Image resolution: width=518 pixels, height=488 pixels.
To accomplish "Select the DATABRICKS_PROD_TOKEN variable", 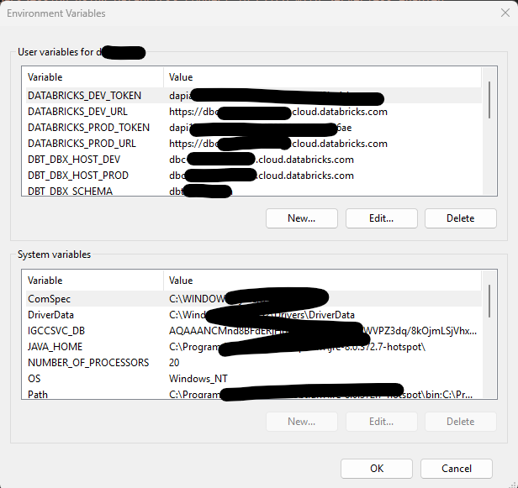I will 253,128.
